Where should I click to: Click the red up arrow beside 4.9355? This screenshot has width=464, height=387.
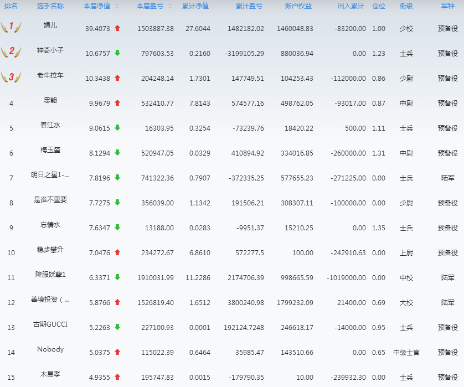coord(117,377)
